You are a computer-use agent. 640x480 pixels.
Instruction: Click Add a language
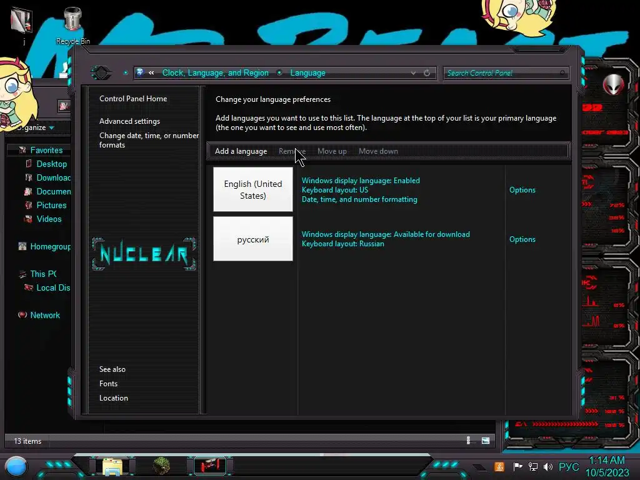coord(241,151)
